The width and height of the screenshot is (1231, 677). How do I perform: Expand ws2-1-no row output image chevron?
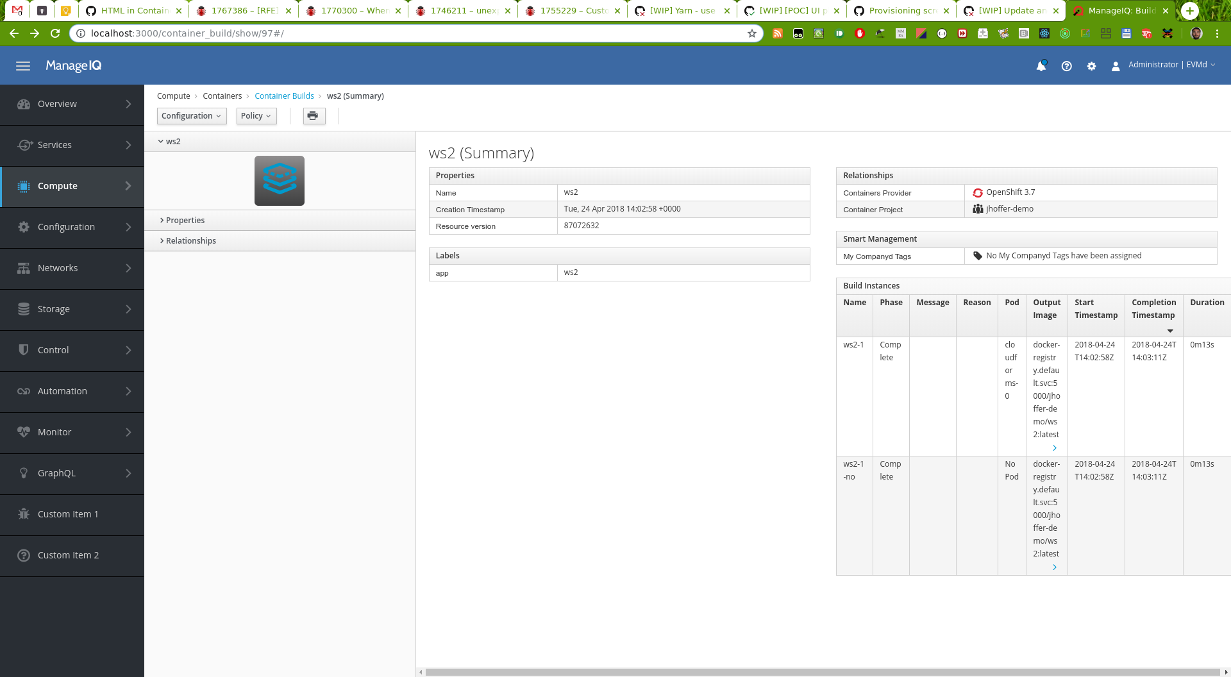pos(1055,567)
